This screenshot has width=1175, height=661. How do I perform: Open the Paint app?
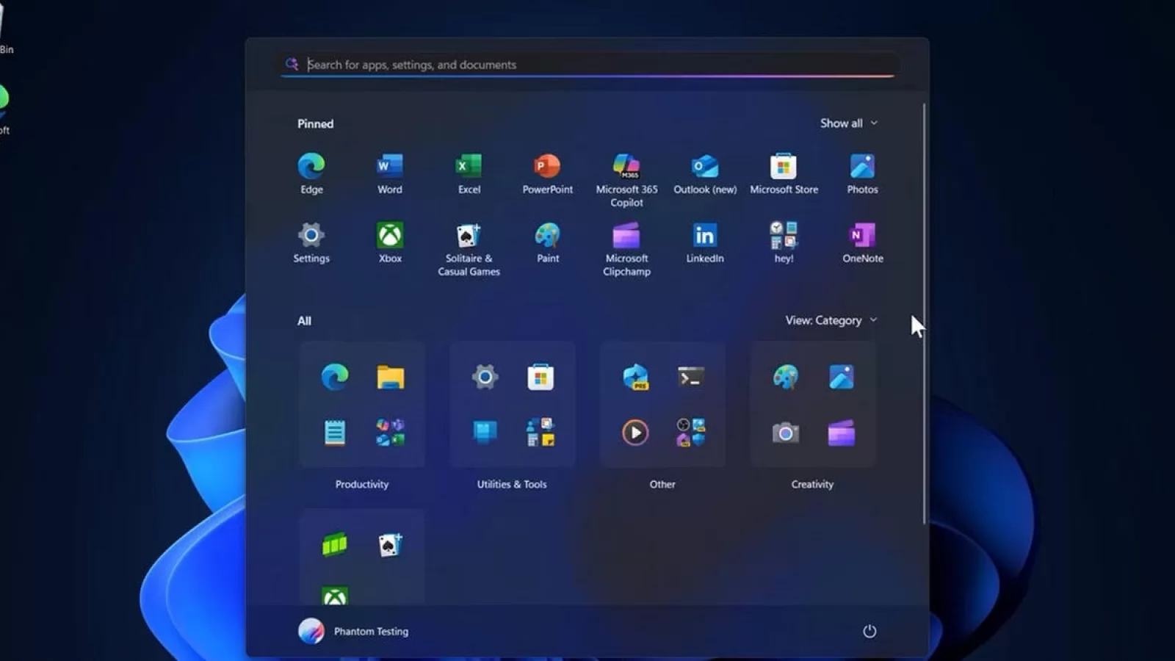coord(547,236)
